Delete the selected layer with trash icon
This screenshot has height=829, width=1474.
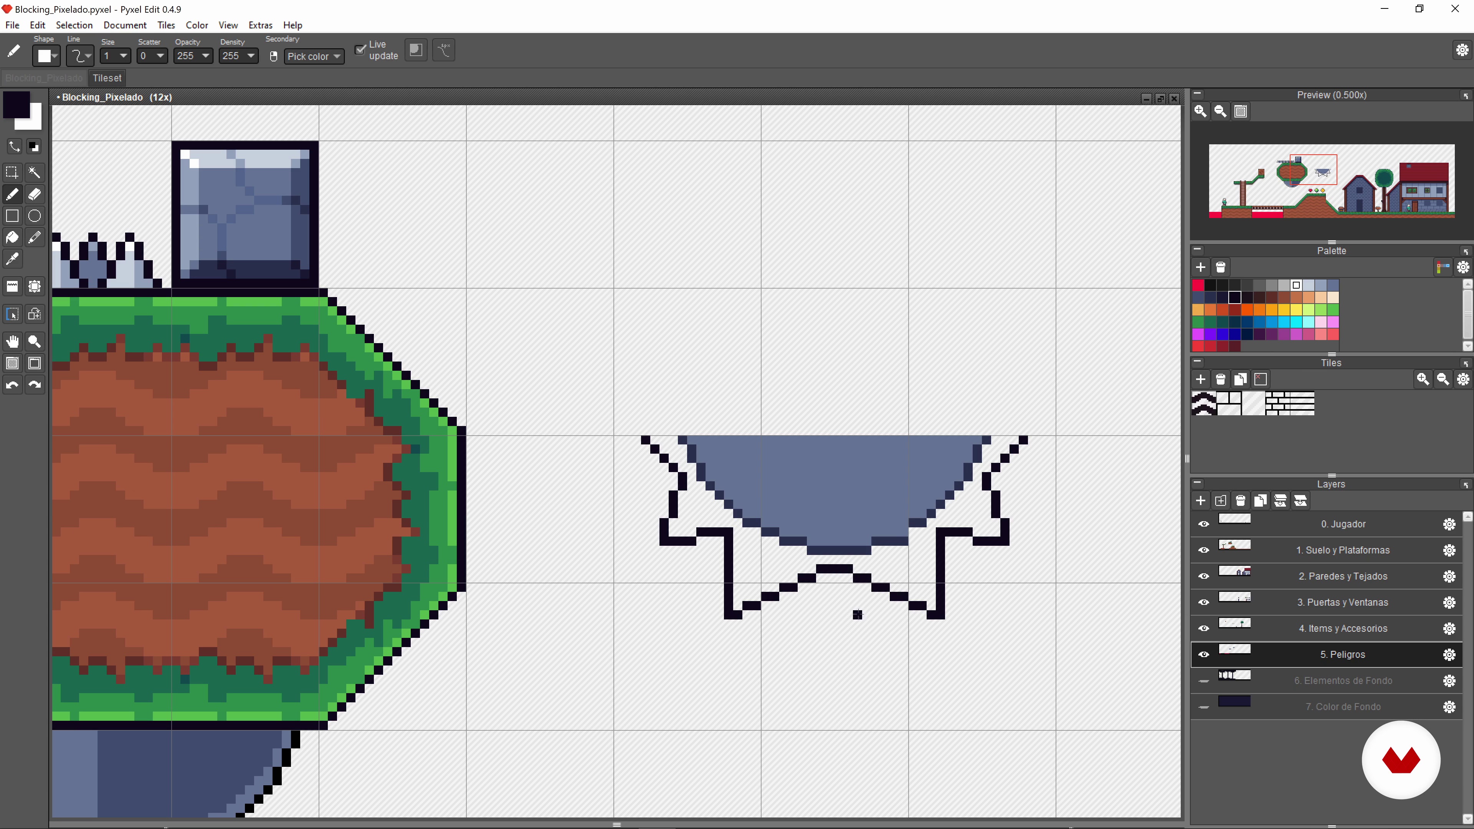tap(1241, 500)
